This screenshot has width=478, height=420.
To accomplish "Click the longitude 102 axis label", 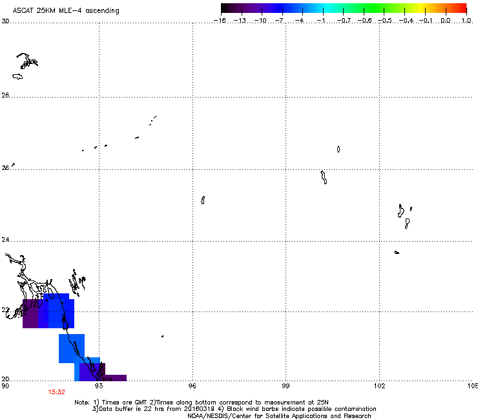I will 380,386.
